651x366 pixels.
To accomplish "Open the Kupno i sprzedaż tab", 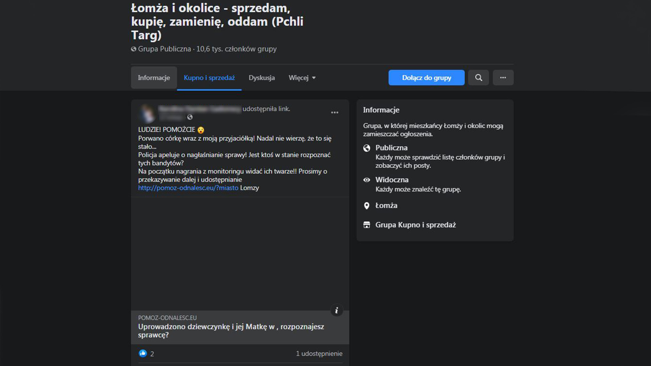I will [209, 78].
